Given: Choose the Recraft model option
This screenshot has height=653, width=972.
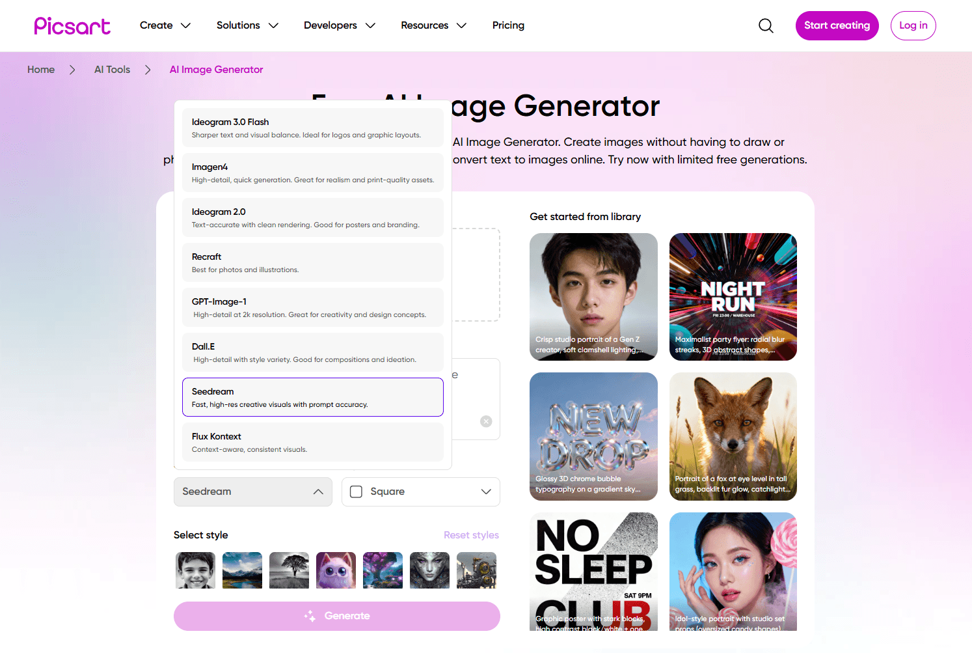Looking at the screenshot, I should pyautogui.click(x=313, y=262).
